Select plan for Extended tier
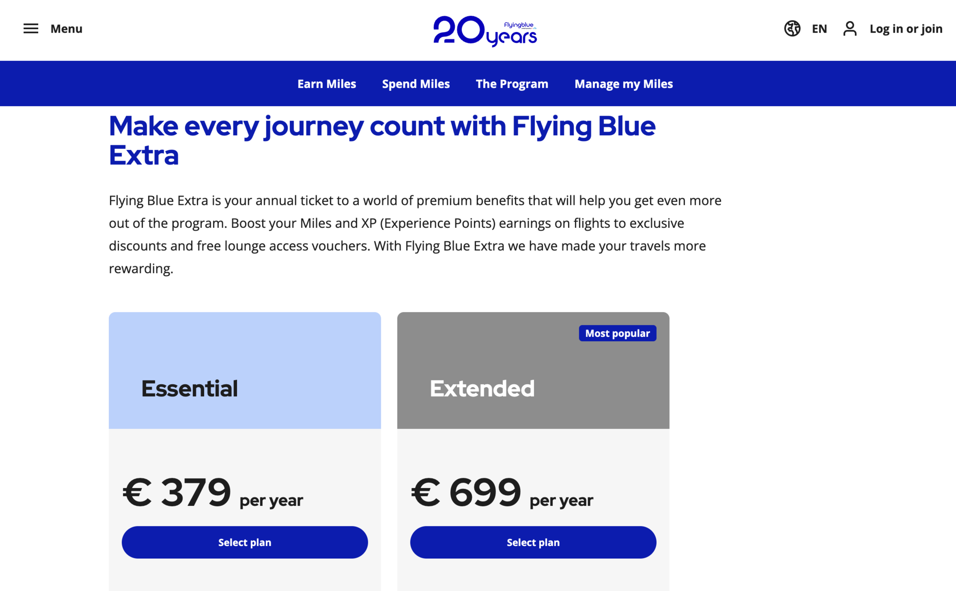956x591 pixels. pos(533,542)
